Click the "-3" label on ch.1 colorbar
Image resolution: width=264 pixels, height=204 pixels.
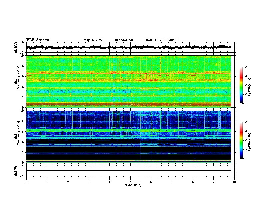(x=246, y=67)
